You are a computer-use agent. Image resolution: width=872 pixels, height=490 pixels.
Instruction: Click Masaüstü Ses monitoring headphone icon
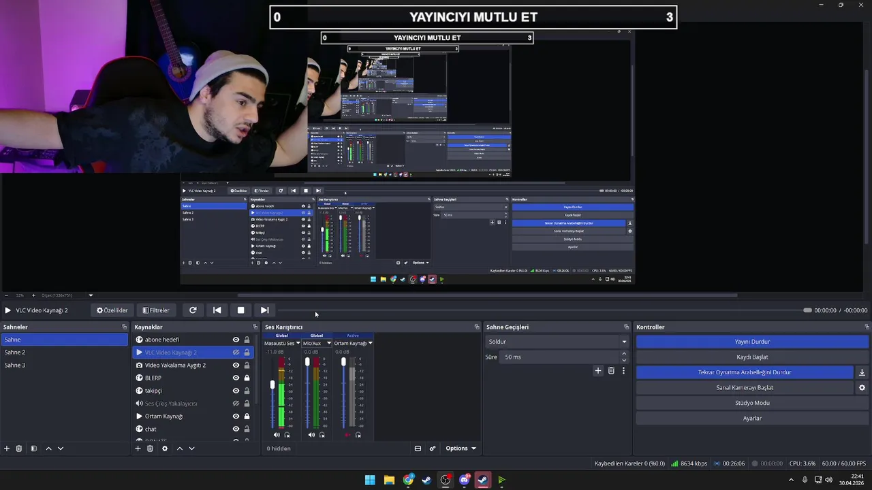click(x=287, y=435)
